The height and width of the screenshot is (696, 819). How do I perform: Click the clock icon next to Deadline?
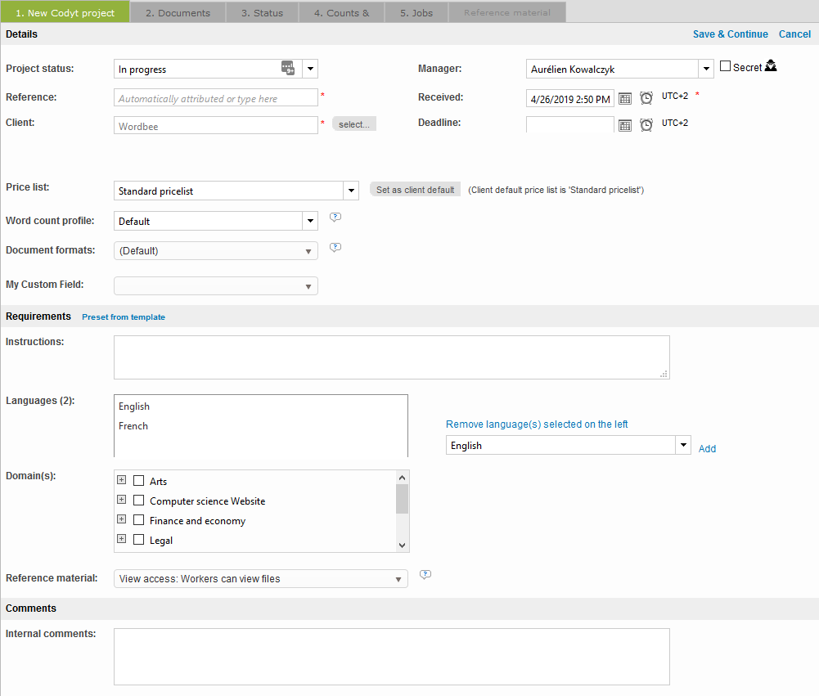click(646, 125)
